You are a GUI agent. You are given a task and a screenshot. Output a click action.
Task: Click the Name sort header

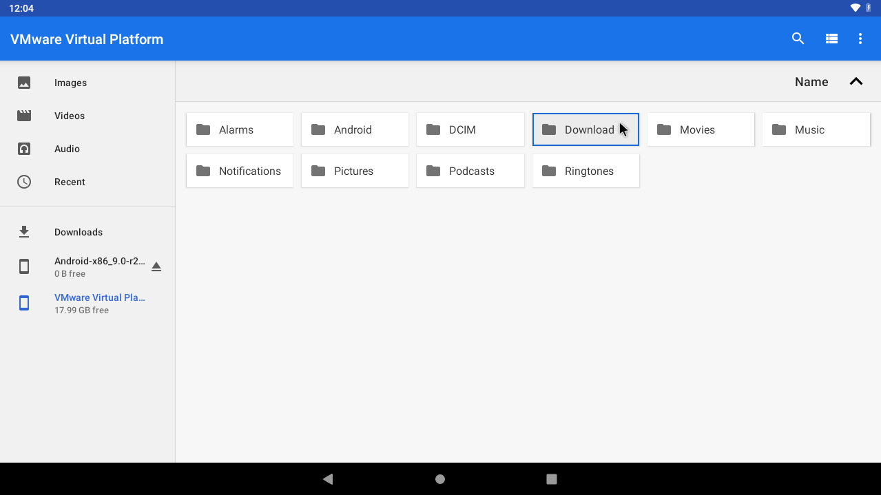(x=811, y=82)
